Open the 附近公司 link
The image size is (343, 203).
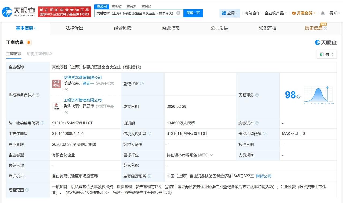[264, 176]
